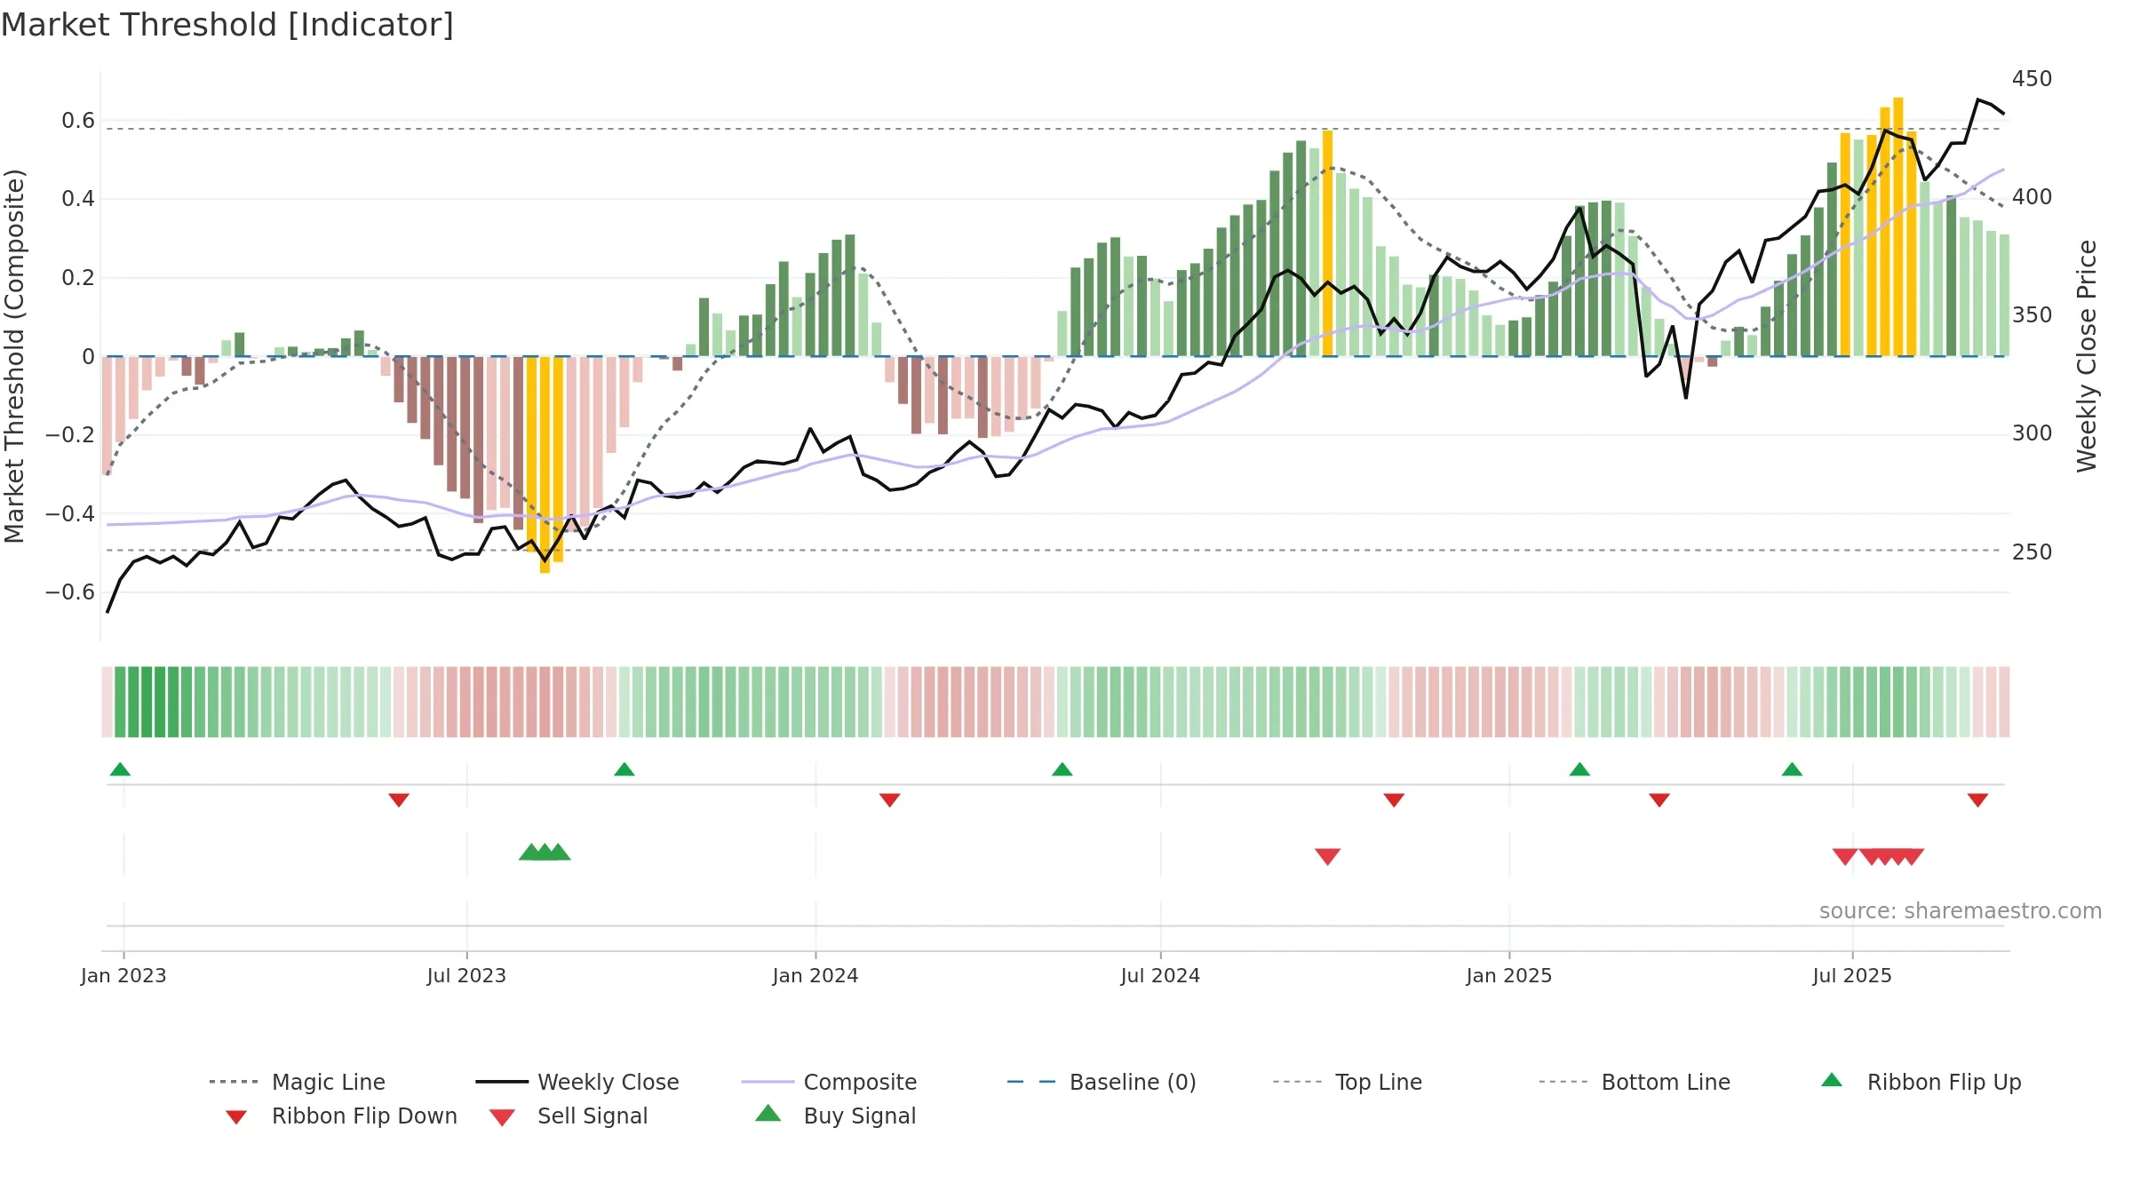Click the Weekly Close Price axis title
This screenshot has width=2132, height=1199.
click(x=2087, y=356)
